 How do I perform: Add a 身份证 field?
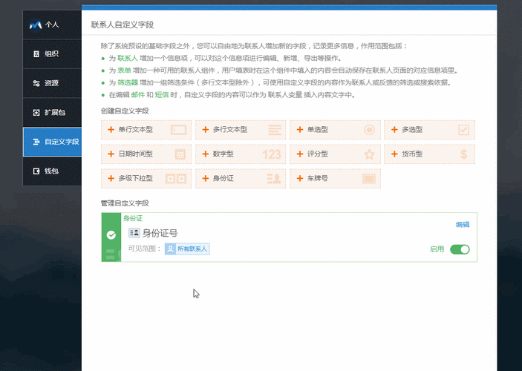[241, 179]
